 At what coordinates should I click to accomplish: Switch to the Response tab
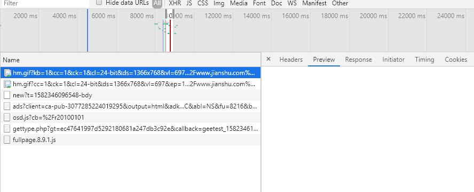[x=359, y=60]
